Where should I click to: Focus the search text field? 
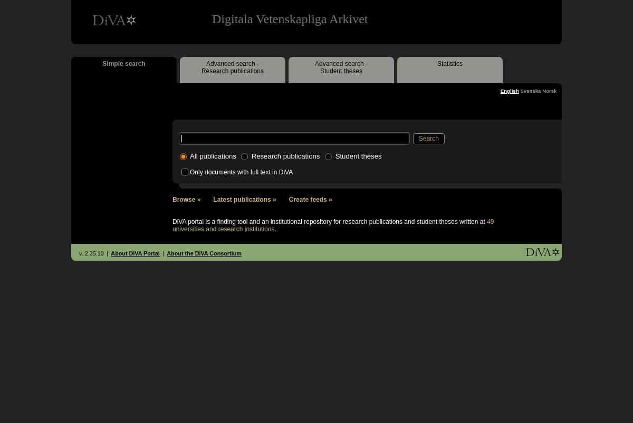click(x=294, y=139)
